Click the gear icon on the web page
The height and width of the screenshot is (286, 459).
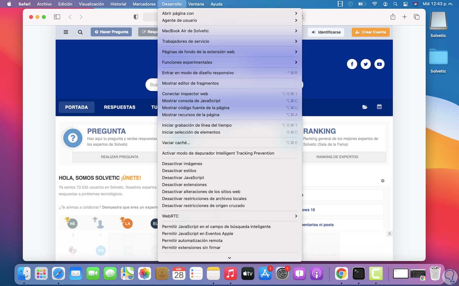point(382,181)
